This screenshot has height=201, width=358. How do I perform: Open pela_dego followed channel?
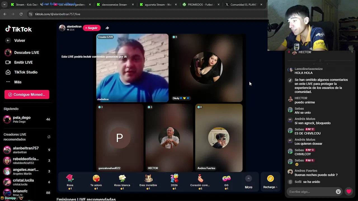(x=27, y=119)
